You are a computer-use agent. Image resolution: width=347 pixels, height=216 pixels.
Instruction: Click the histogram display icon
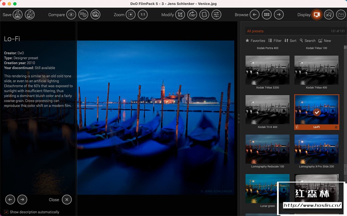(341, 15)
